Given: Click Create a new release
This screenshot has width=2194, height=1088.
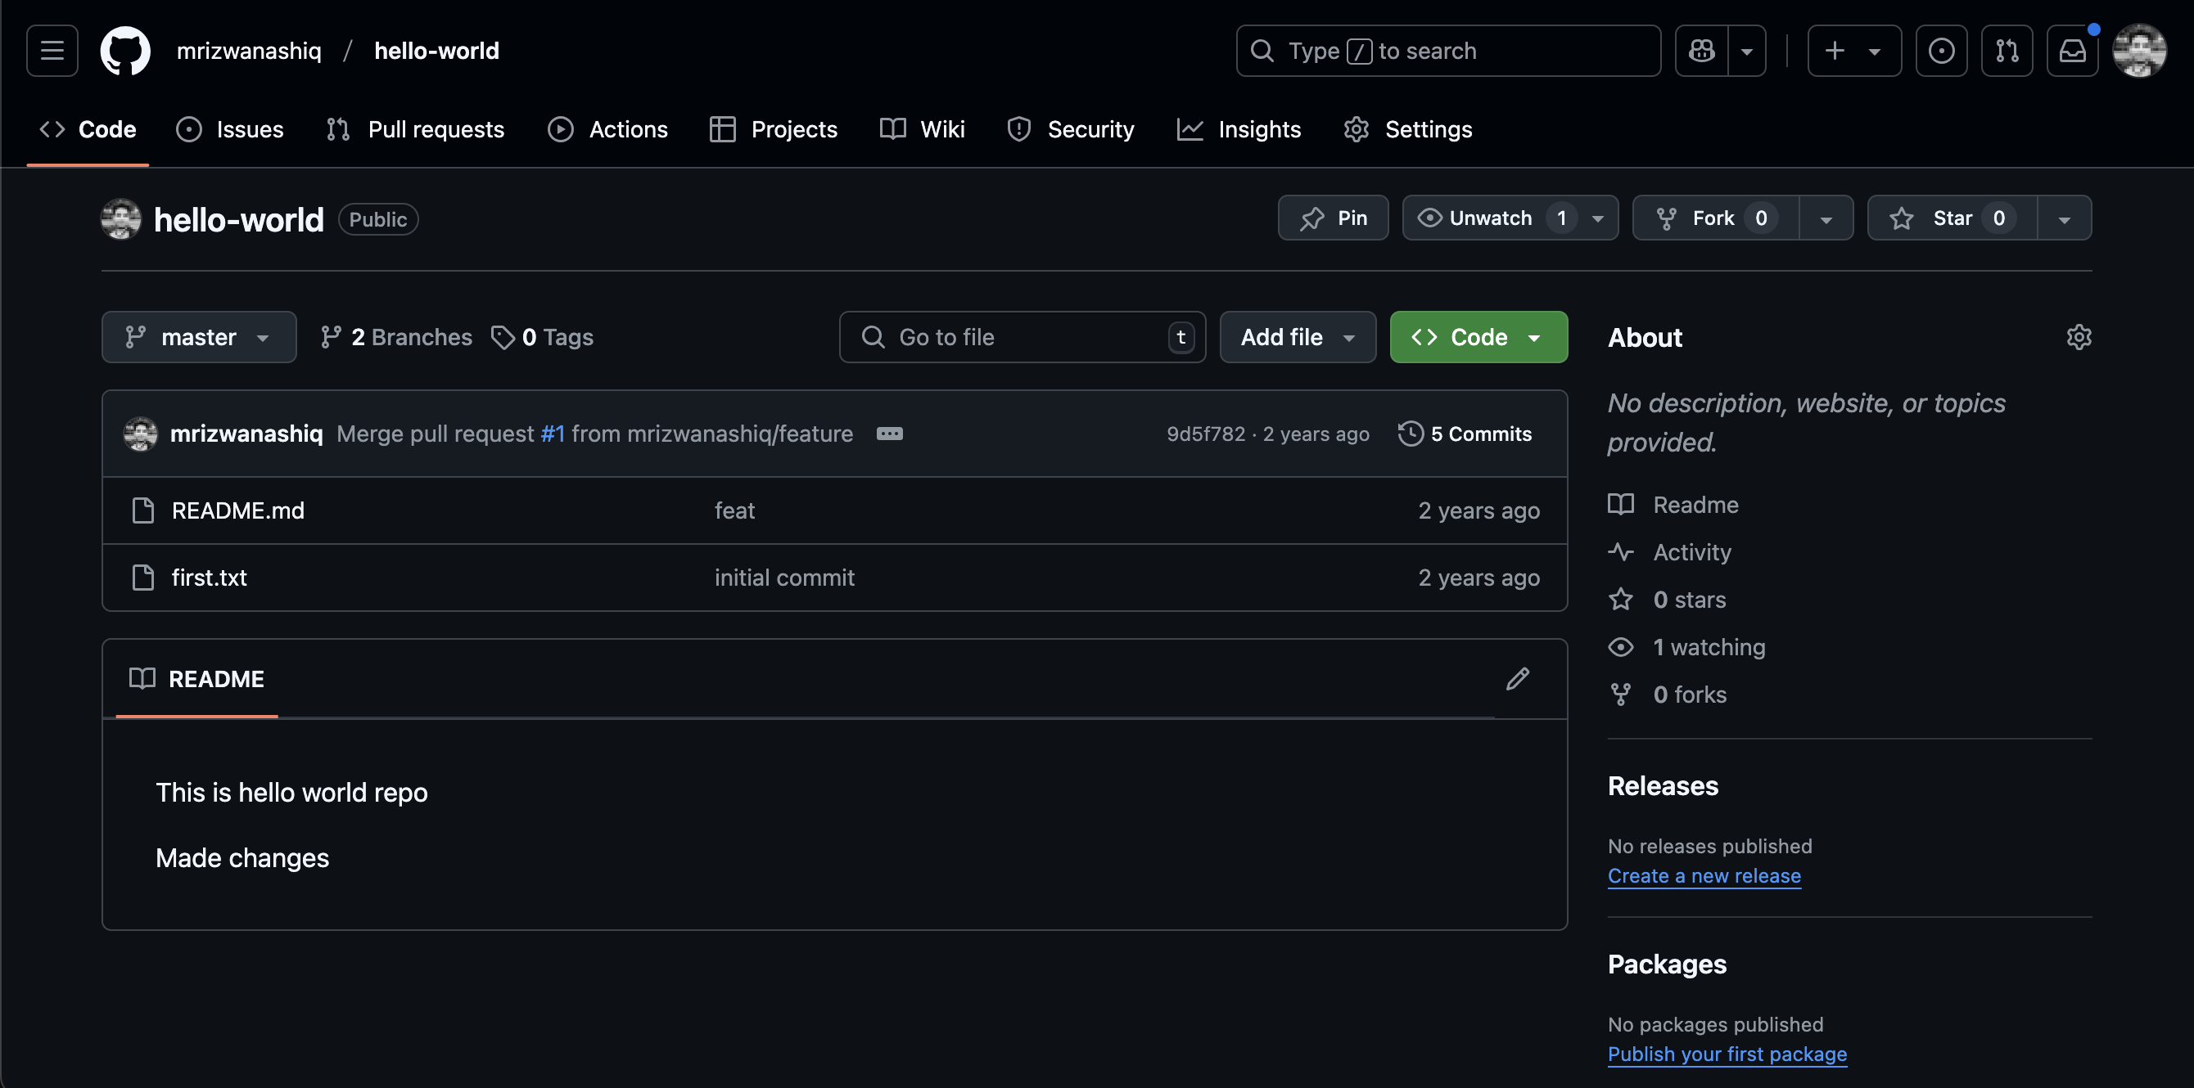Looking at the screenshot, I should tap(1704, 875).
